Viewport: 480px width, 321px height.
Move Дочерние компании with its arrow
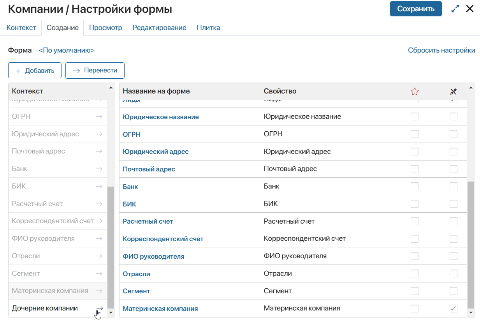coord(100,308)
